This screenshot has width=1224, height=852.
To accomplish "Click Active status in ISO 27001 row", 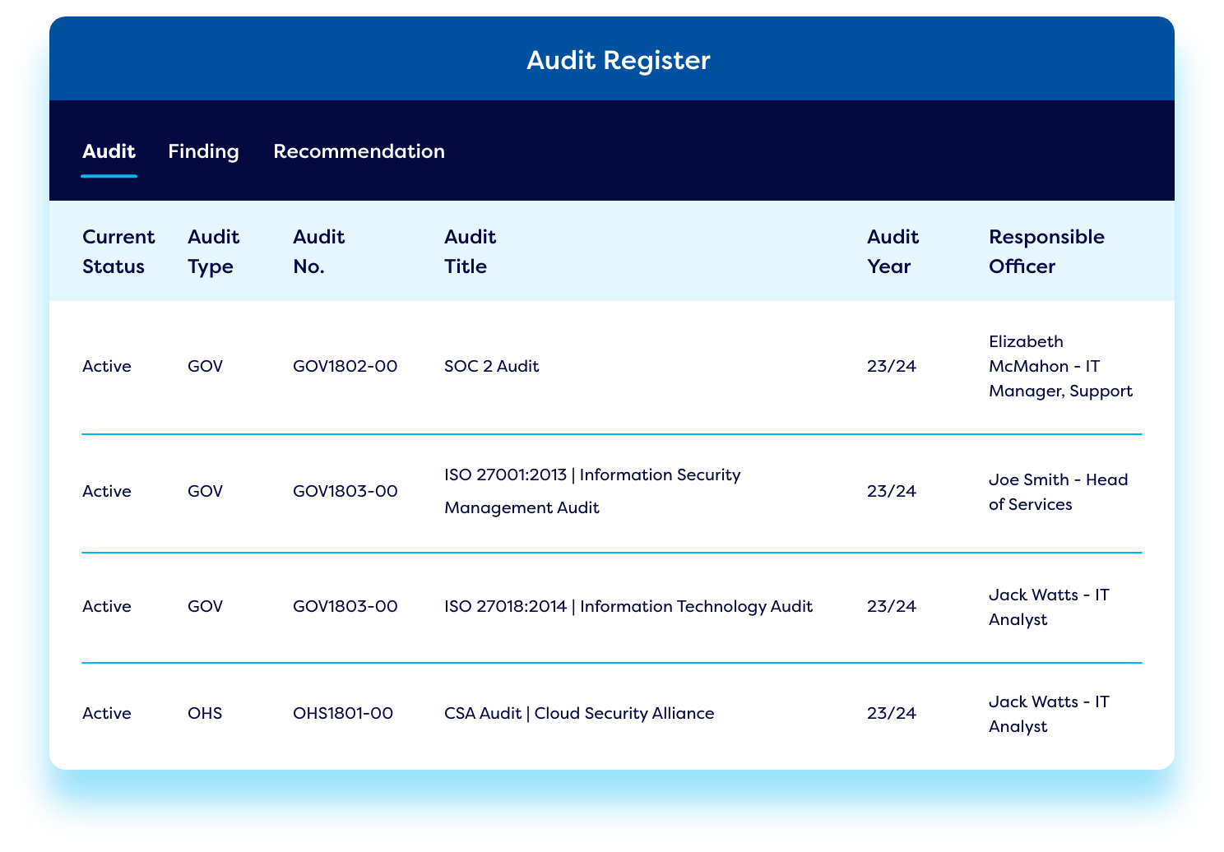I will pos(107,491).
